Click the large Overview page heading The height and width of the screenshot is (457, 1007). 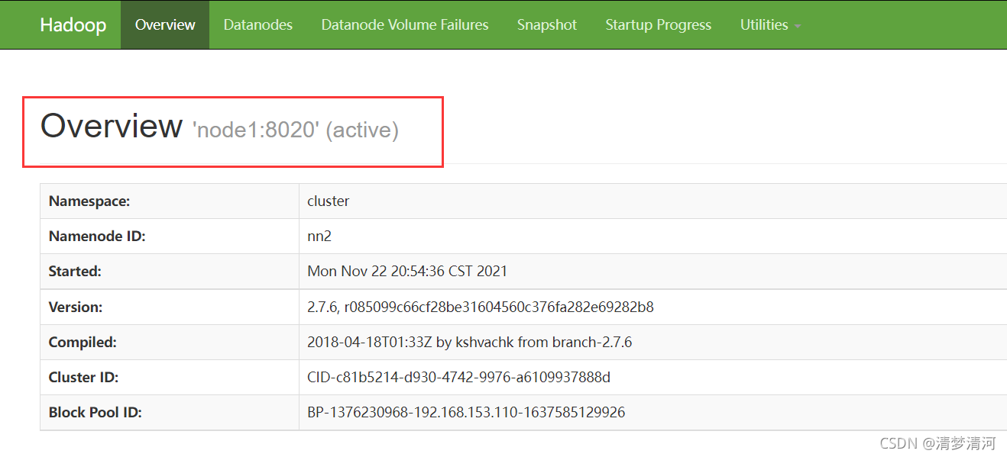[x=112, y=126]
